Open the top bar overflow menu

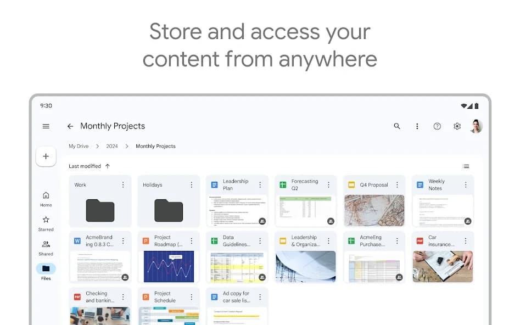417,126
